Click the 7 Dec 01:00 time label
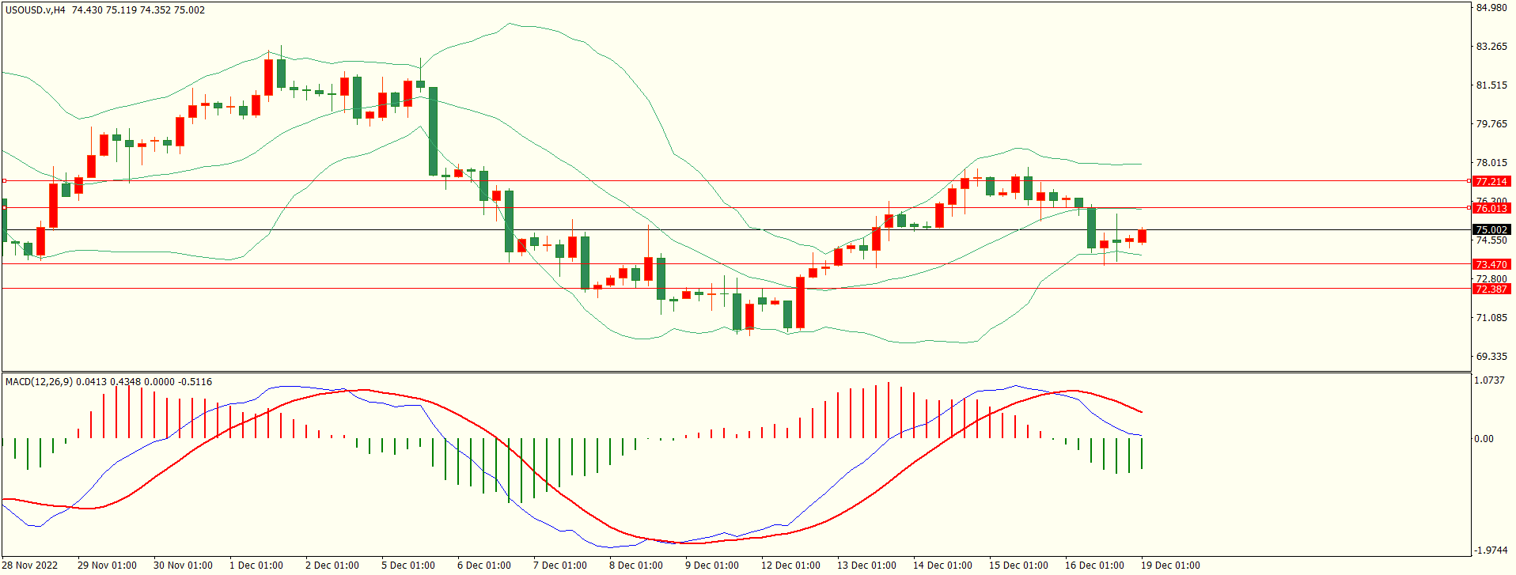 click(x=559, y=566)
